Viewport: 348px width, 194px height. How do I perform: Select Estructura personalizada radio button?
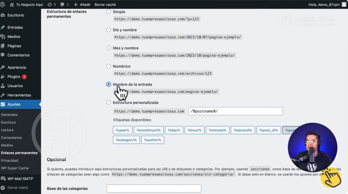(108, 103)
